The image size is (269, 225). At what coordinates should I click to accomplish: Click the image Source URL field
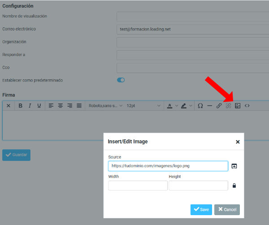click(168, 166)
